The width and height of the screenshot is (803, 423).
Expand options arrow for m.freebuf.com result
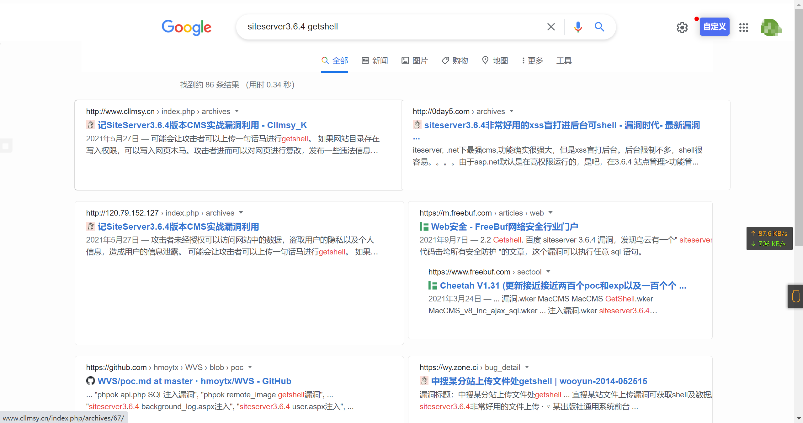point(550,213)
